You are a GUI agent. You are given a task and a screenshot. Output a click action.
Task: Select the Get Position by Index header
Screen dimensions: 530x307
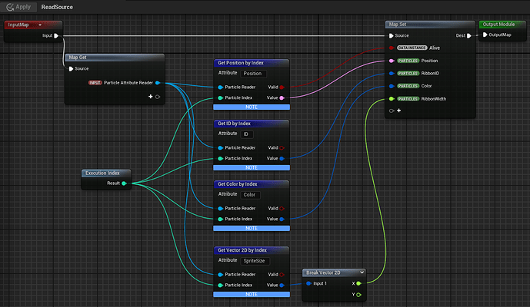[252, 63]
